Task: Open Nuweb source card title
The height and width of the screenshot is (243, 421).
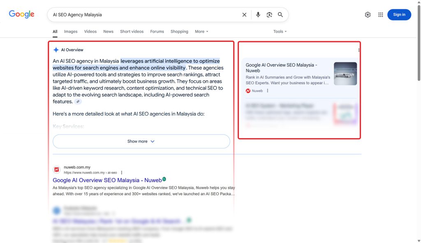Action: coord(281,68)
